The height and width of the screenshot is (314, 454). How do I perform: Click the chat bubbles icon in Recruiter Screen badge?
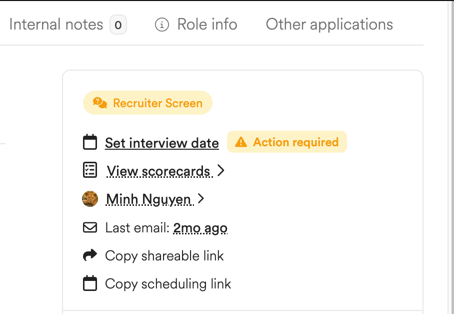(x=100, y=103)
